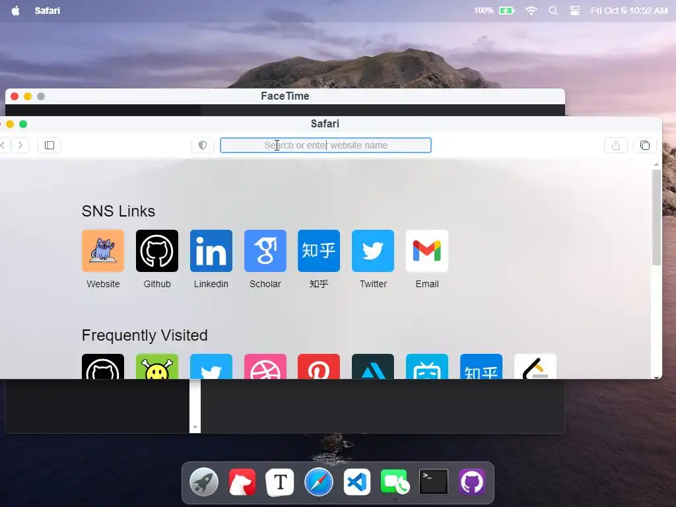Minimize the Safari window
Viewport: 676px width, 507px height.
click(x=10, y=124)
